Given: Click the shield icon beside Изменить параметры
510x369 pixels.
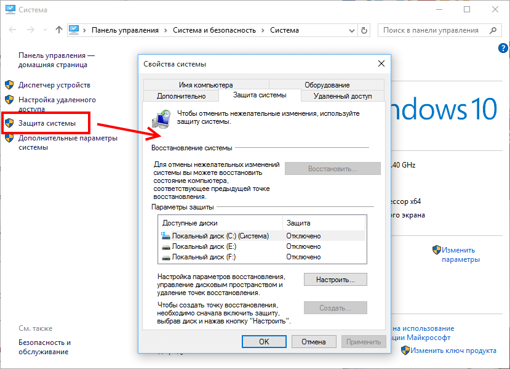Looking at the screenshot, I should point(436,250).
